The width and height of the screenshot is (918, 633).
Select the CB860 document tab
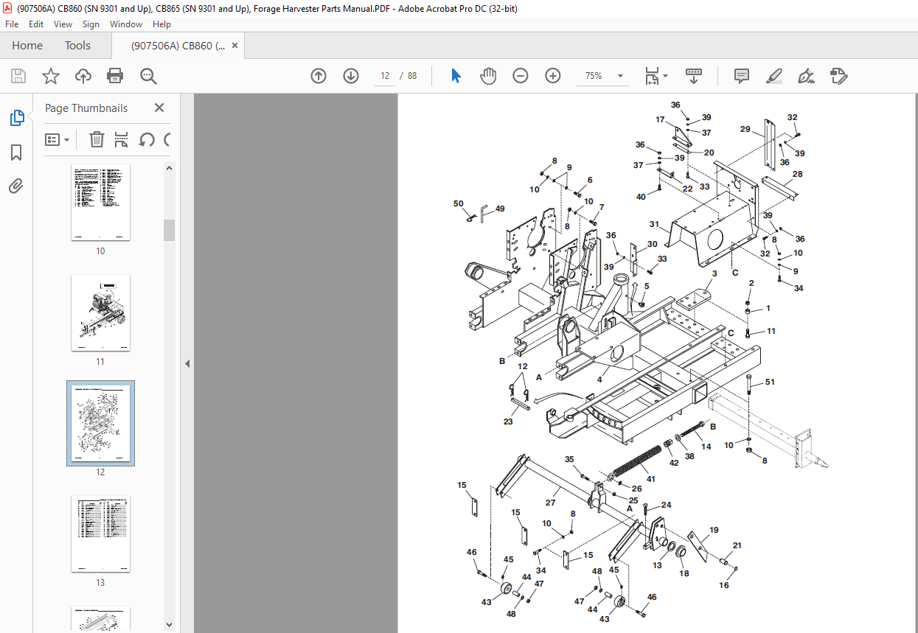(x=177, y=45)
